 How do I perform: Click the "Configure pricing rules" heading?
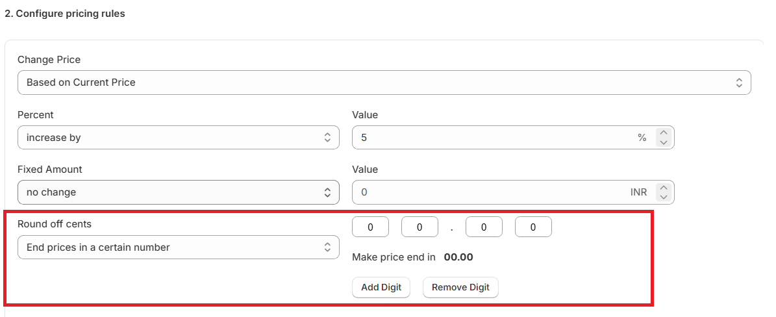(65, 14)
